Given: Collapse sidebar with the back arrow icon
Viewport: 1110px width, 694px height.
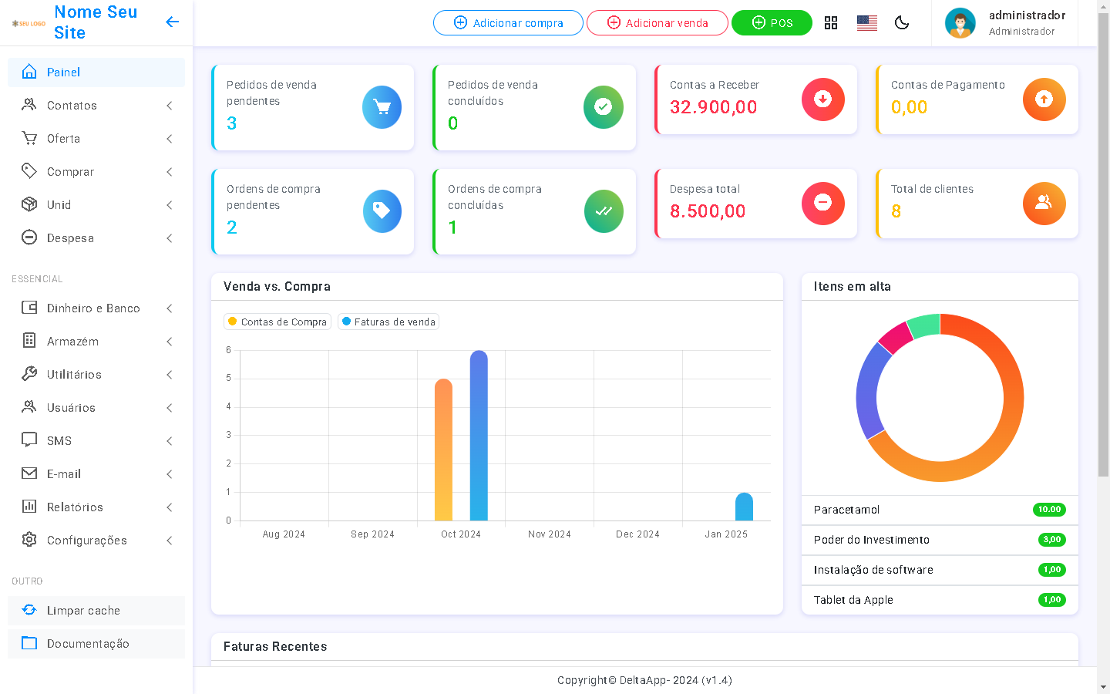Looking at the screenshot, I should pyautogui.click(x=172, y=22).
